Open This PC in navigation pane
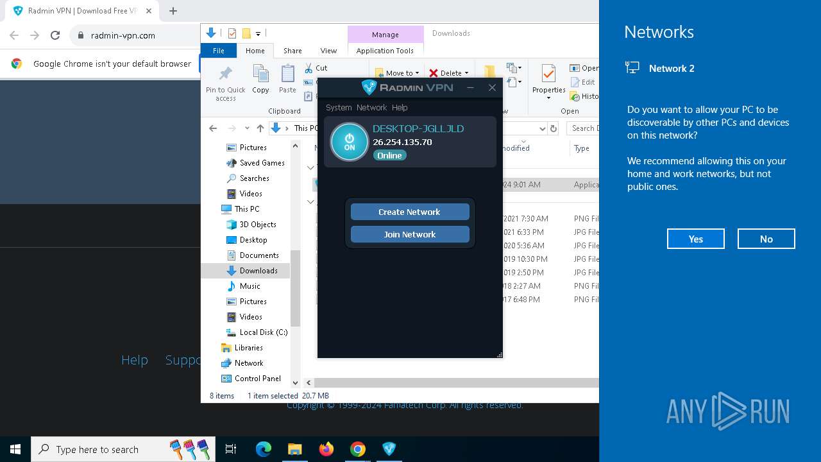The width and height of the screenshot is (821, 462). click(x=247, y=209)
